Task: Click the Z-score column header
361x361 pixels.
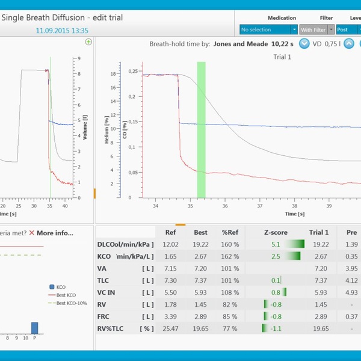Action: tap(276, 232)
